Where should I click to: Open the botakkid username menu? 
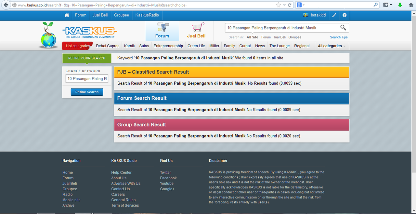pyautogui.click(x=318, y=15)
